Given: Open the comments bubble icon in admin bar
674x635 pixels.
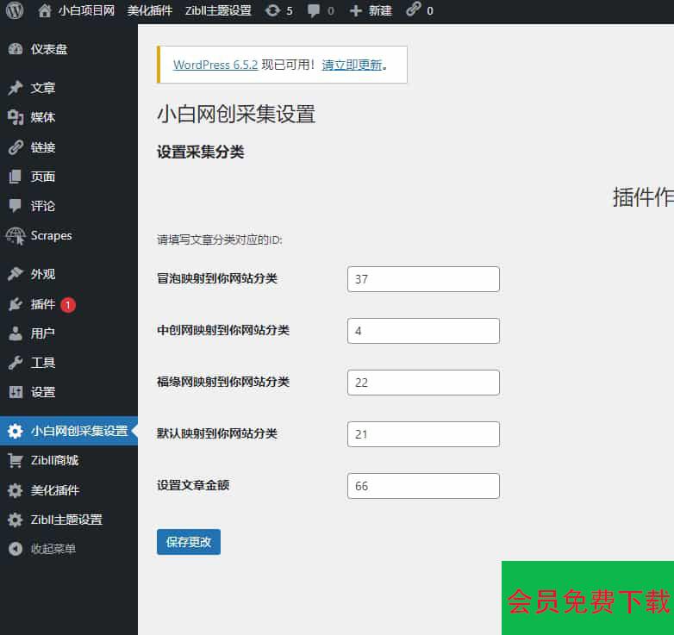Looking at the screenshot, I should click(314, 10).
